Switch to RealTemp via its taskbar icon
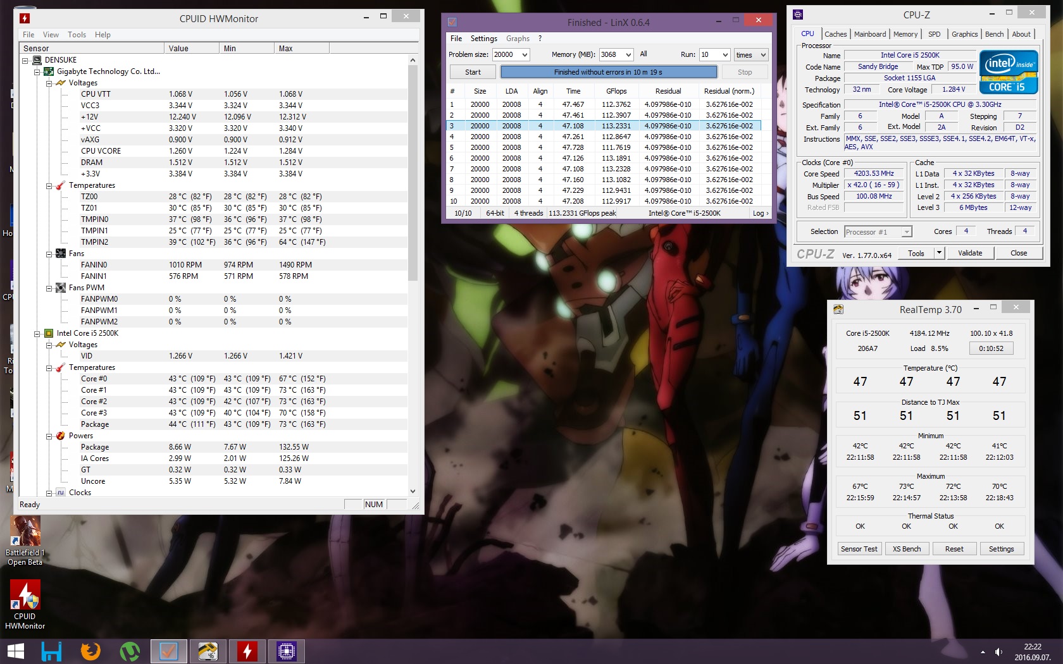This screenshot has height=664, width=1063. [208, 651]
